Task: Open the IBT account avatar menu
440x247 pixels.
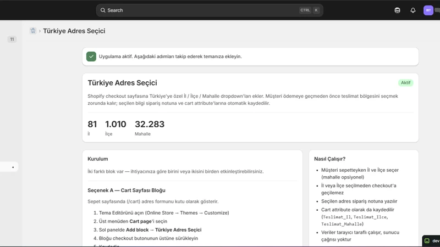Action: point(428,10)
